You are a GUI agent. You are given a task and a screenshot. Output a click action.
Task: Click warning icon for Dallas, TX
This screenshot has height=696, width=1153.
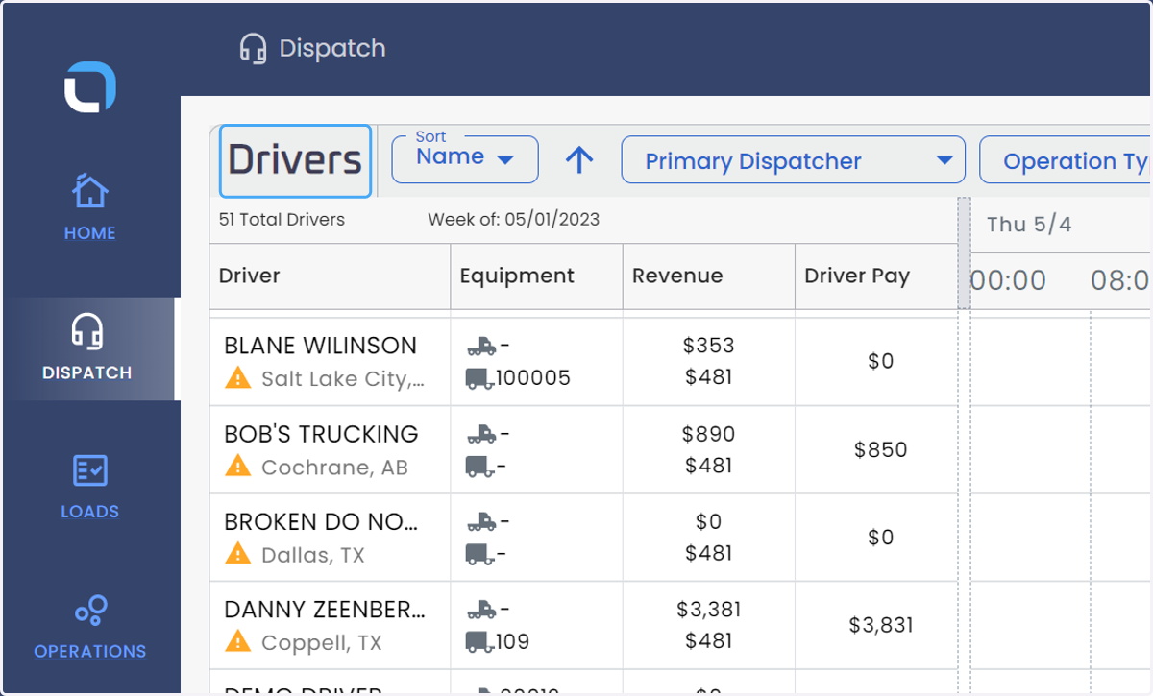(x=237, y=555)
